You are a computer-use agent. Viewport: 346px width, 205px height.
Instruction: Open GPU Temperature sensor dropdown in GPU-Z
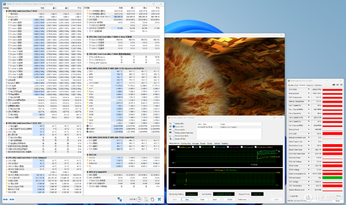[x=309, y=97]
